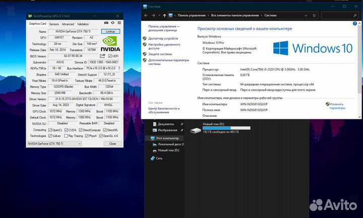Click the Новый том (D:) capacity bar
The height and width of the screenshot is (218, 363).
click(216, 128)
